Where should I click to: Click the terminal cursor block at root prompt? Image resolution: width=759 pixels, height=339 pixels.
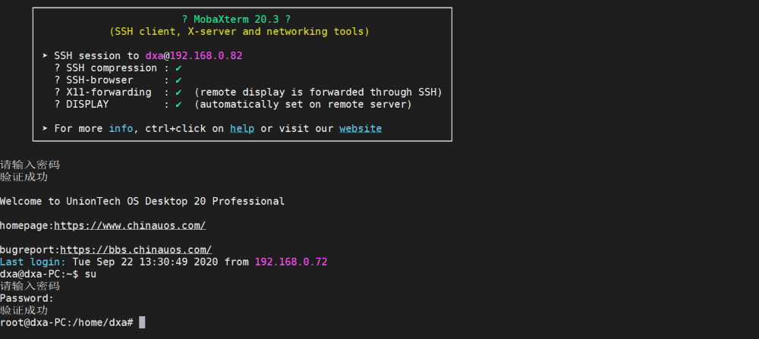(142, 322)
